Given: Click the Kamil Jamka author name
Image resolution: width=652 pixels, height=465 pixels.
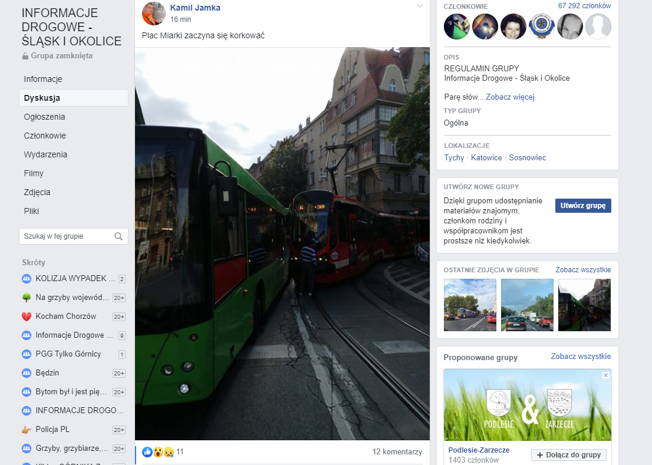Looking at the screenshot, I should point(195,8).
